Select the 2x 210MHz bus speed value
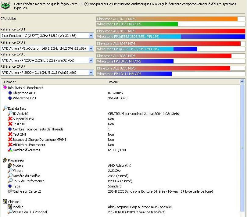This screenshot has height=217, width=247. coord(137,212)
